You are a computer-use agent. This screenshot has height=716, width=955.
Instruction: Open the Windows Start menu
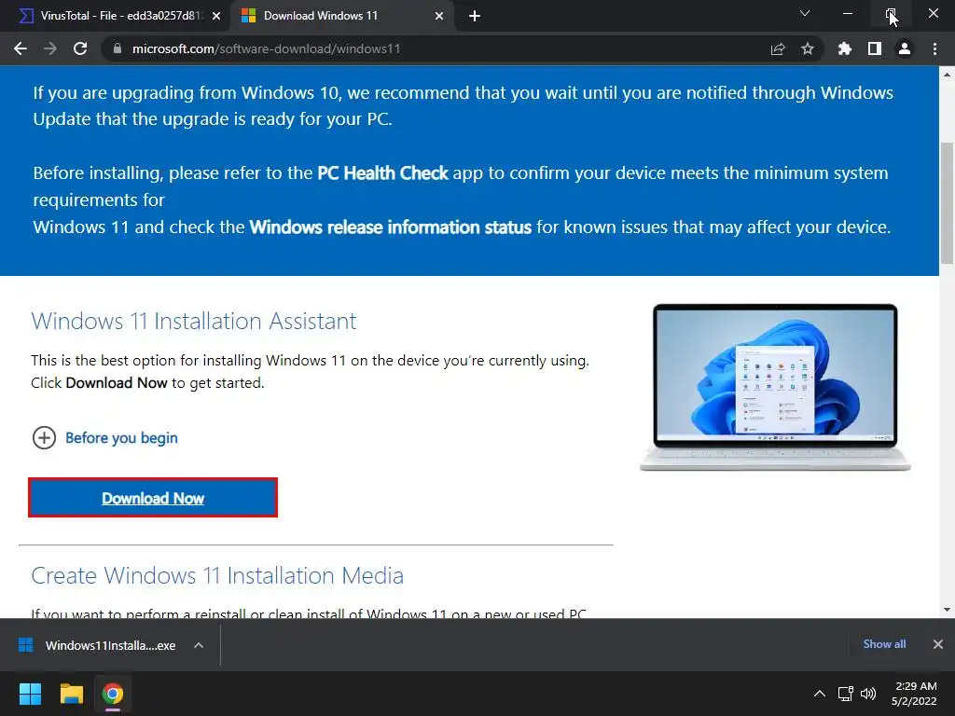pos(30,694)
